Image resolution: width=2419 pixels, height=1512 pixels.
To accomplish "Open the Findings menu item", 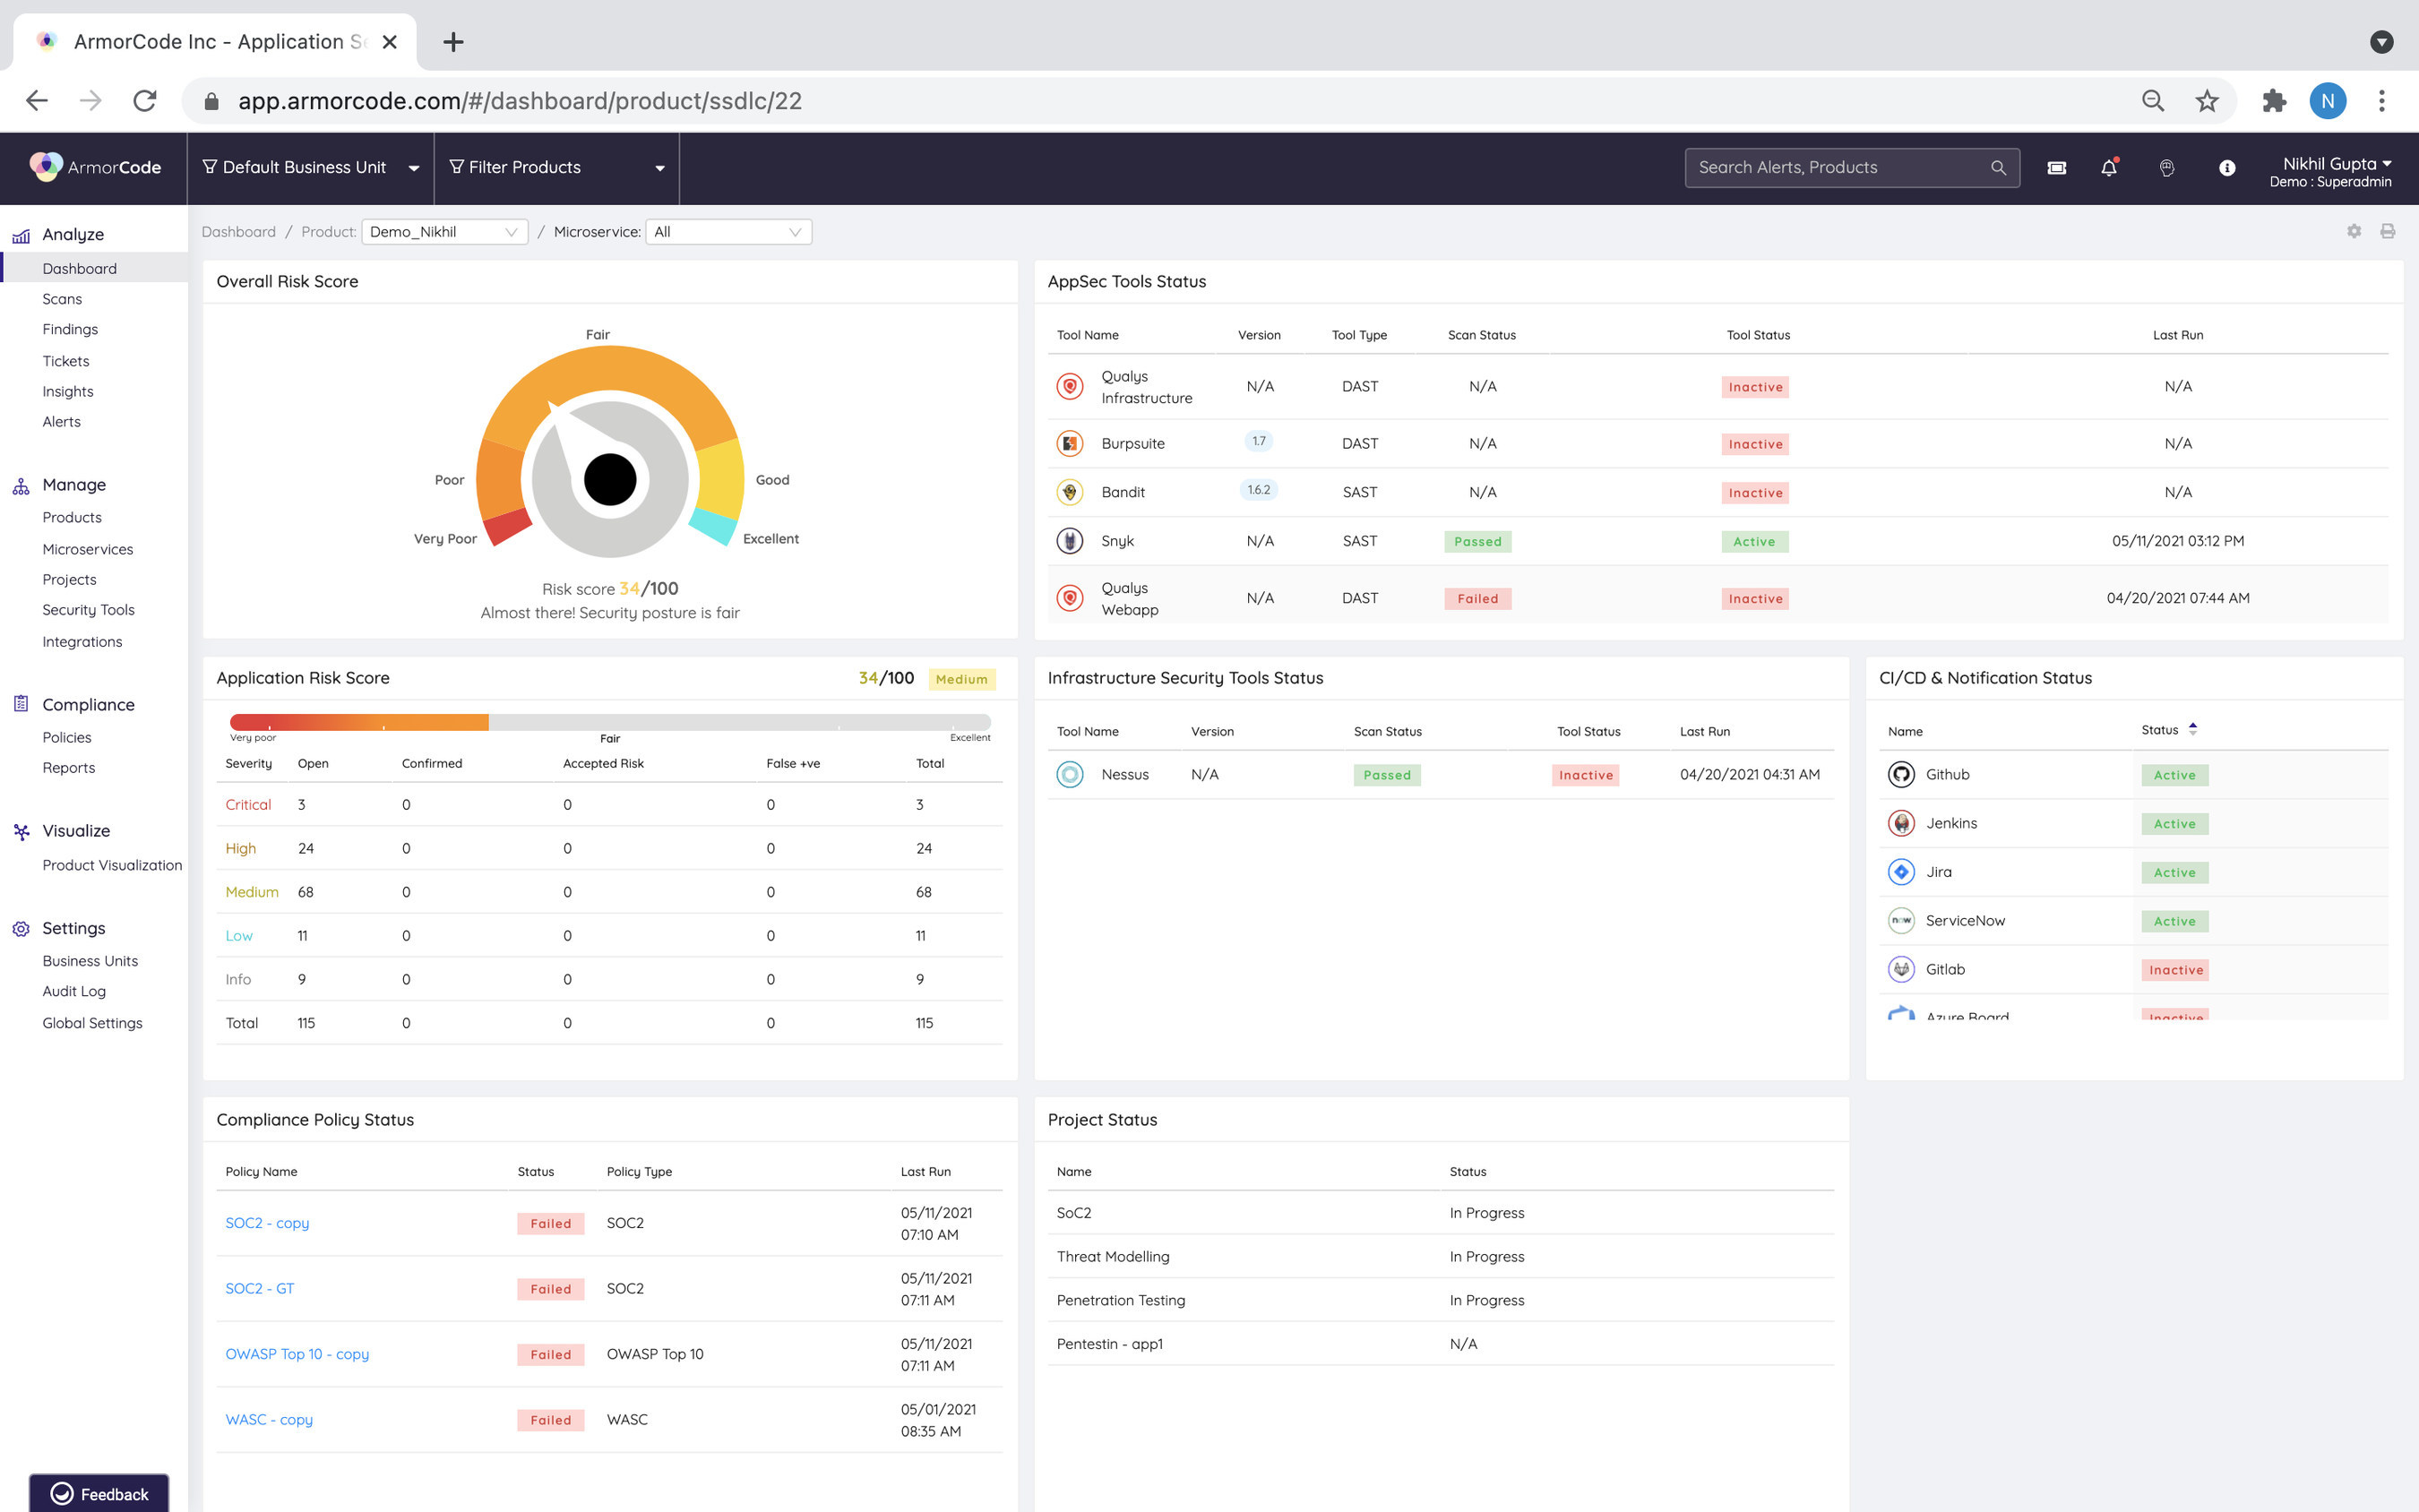I will coord(70,330).
